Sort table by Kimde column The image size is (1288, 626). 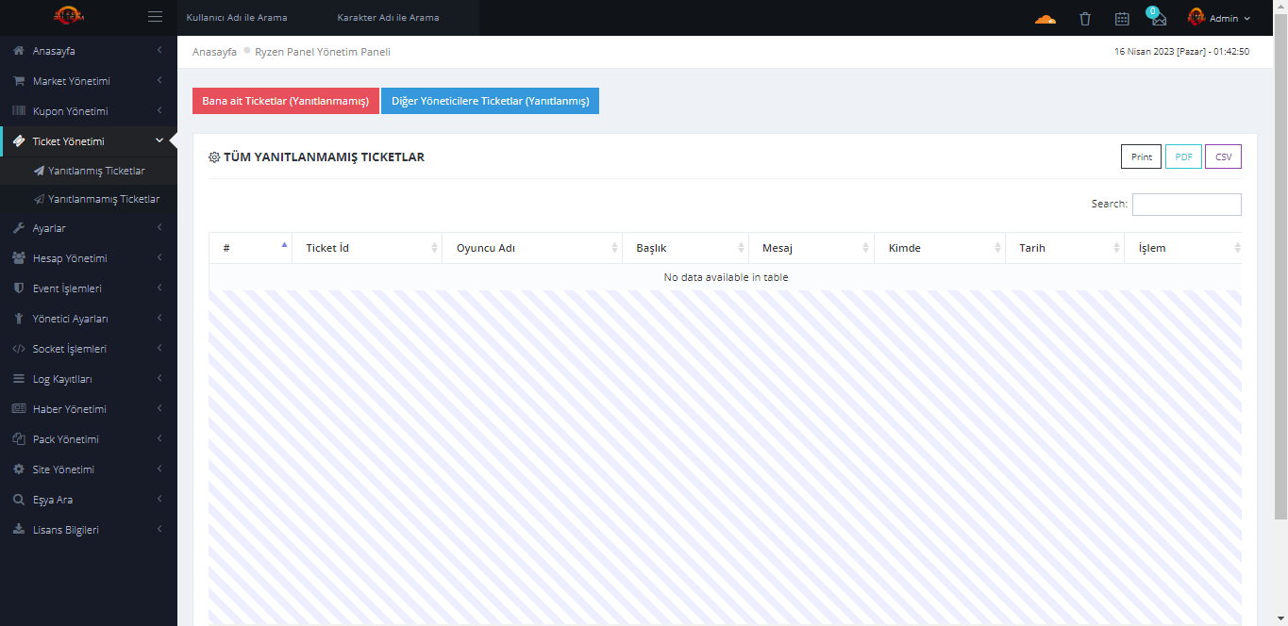pos(940,248)
